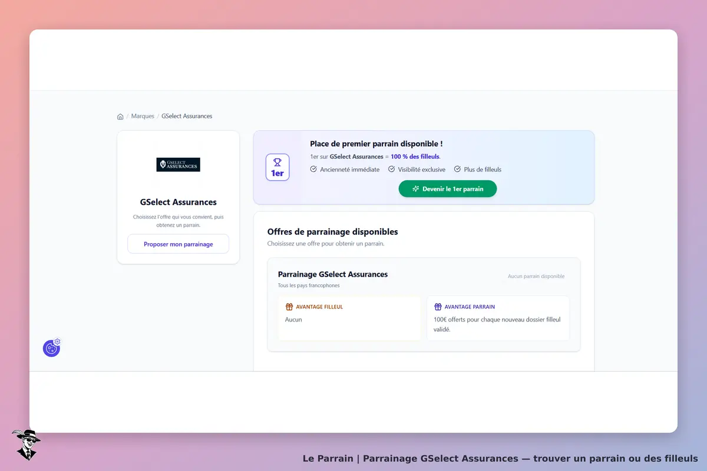The image size is (707, 471).
Task: Click checkmark icon beside Ancienneté immédiate
Action: pos(313,169)
